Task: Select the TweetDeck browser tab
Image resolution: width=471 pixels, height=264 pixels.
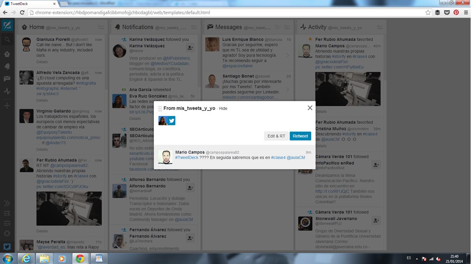Action: [31, 3]
